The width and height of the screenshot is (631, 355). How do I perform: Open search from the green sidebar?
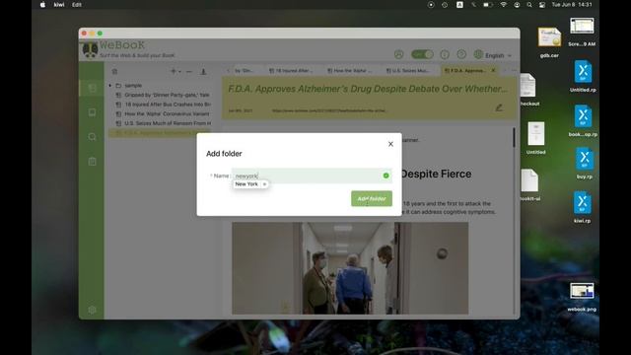pos(92,137)
